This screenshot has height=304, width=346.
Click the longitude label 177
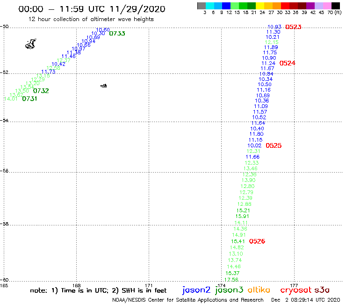click(x=294, y=285)
